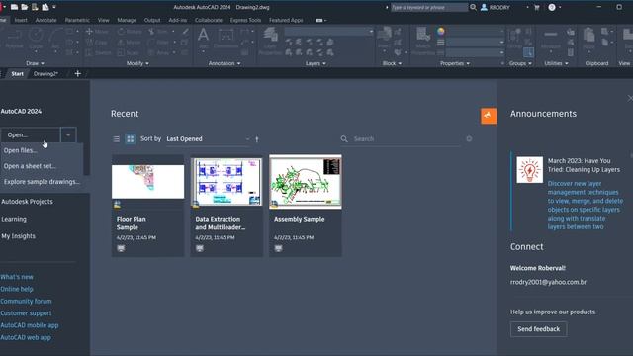Click the Save As icon in quick access toolbar

point(45,7)
